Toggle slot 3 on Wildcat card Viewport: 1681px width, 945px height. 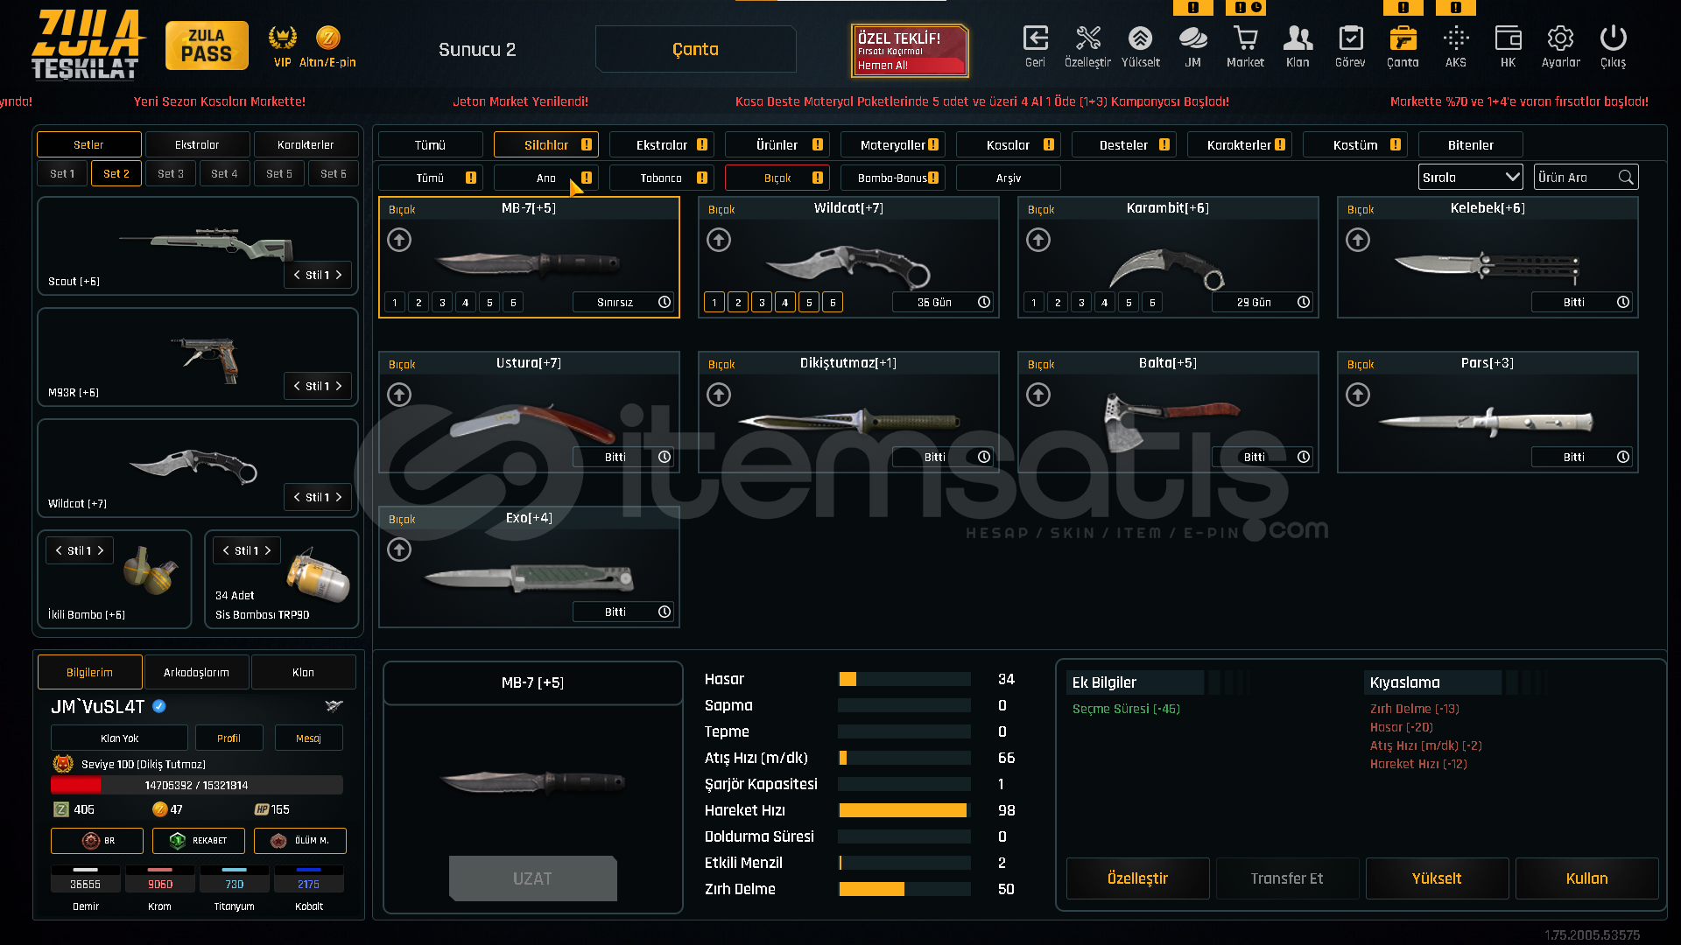(x=762, y=302)
